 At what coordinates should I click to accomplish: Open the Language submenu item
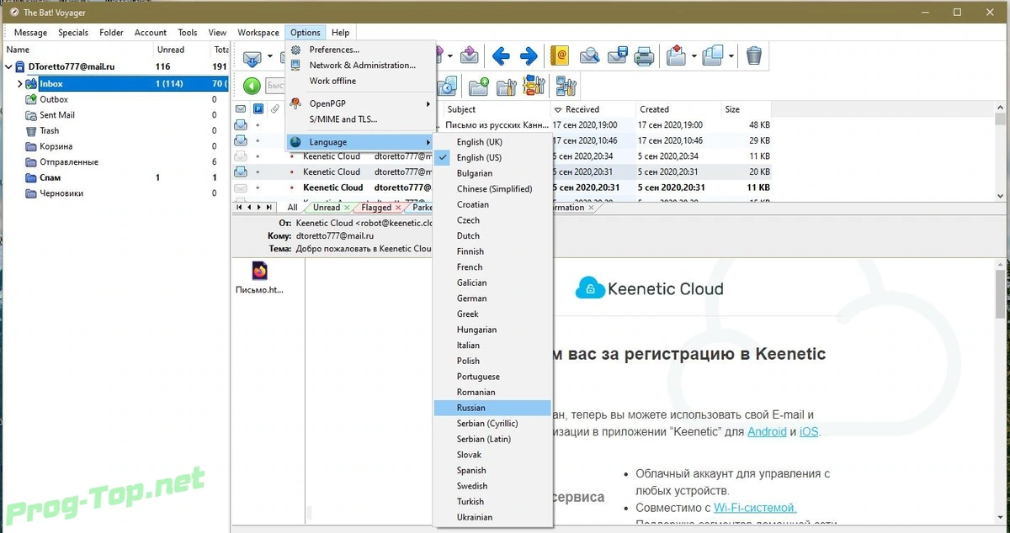[360, 142]
